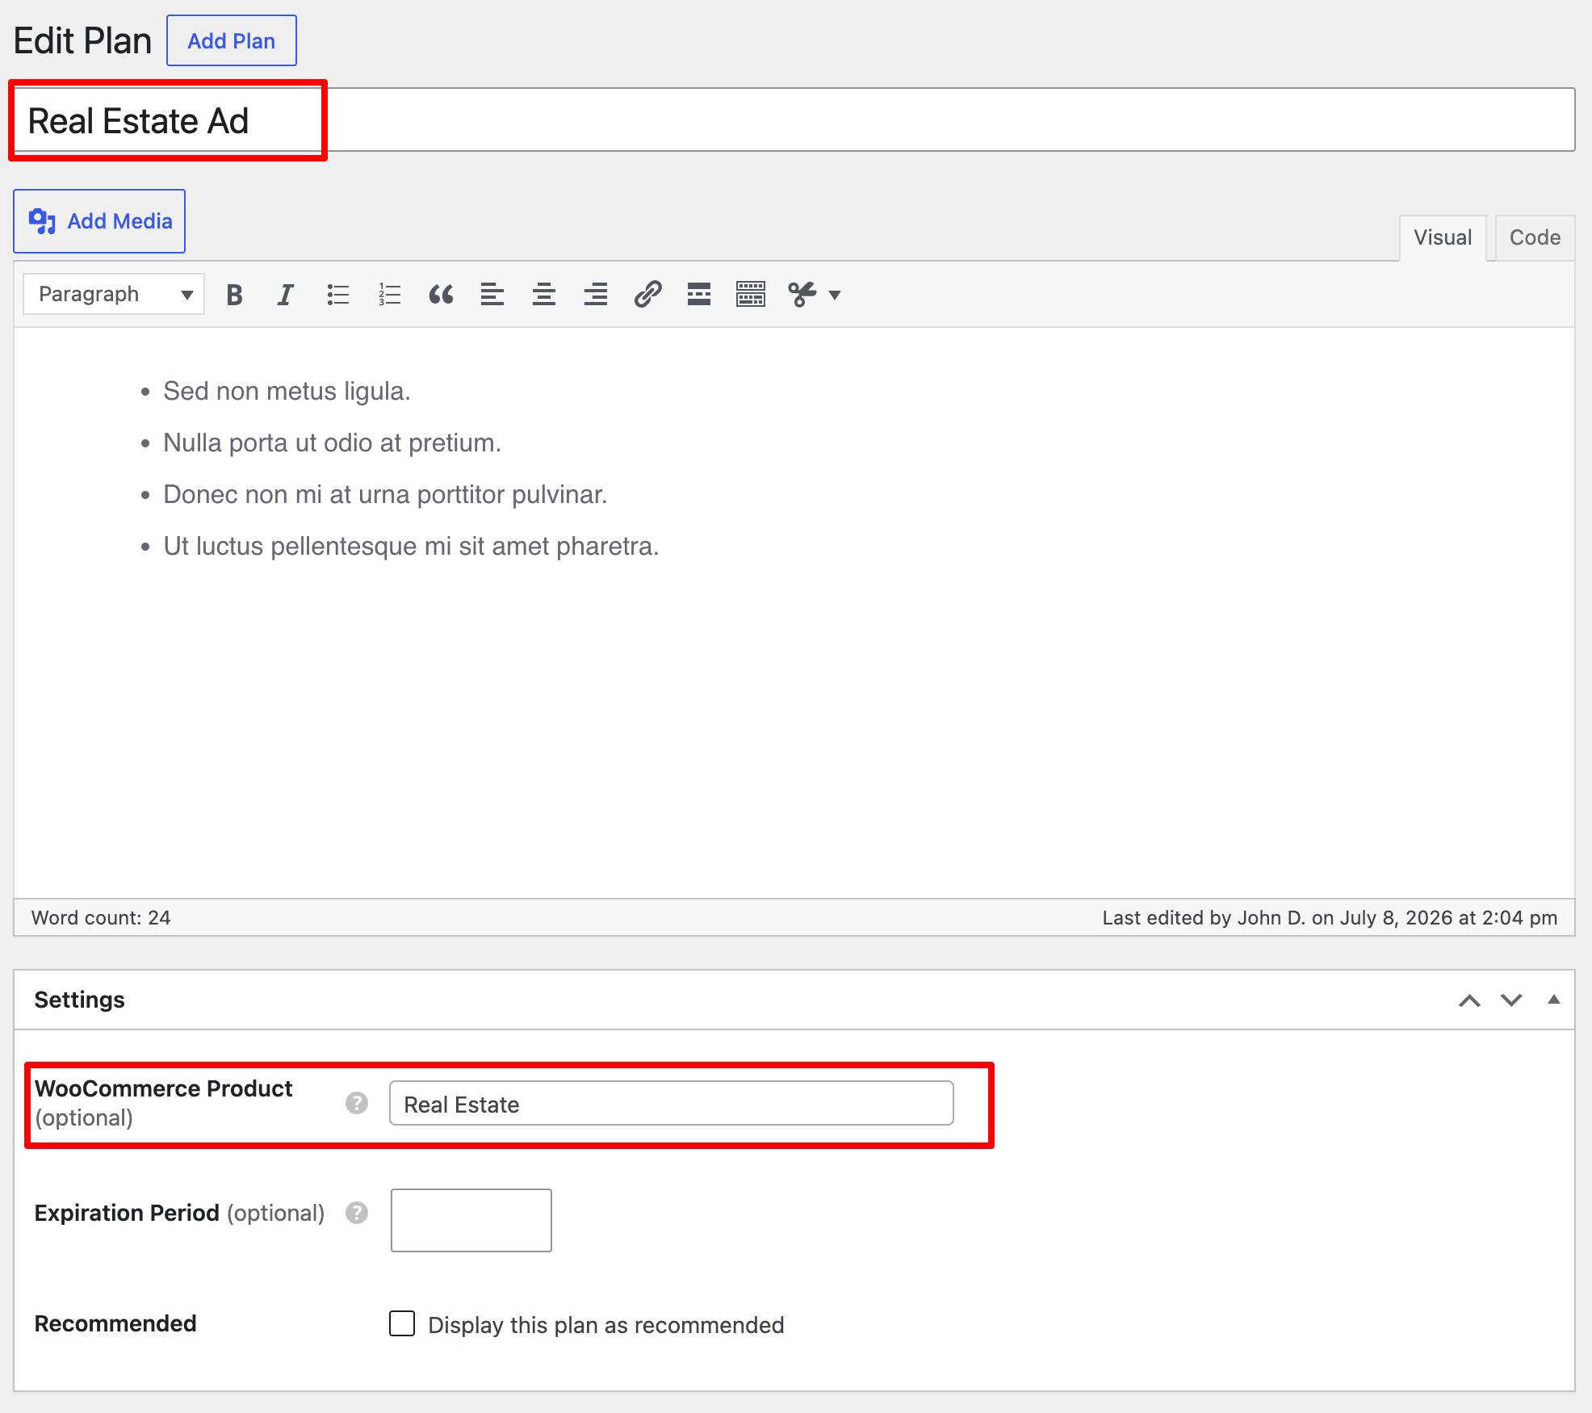The image size is (1592, 1413).
Task: Click the WooCommerce Product field
Action: pyautogui.click(x=672, y=1104)
